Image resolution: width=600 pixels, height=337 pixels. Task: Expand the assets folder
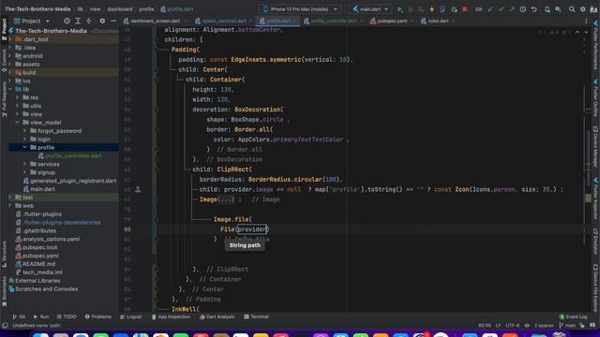(x=10, y=65)
